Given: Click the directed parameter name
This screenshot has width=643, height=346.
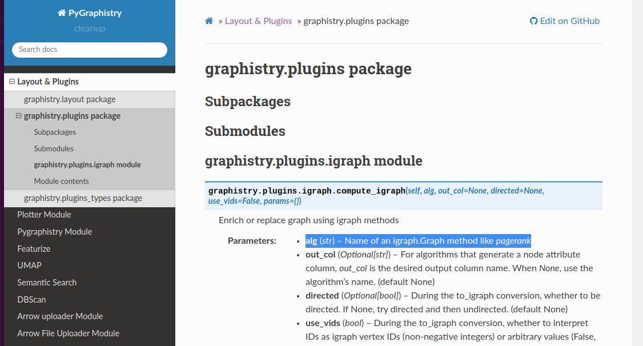Looking at the screenshot, I should coord(322,296).
